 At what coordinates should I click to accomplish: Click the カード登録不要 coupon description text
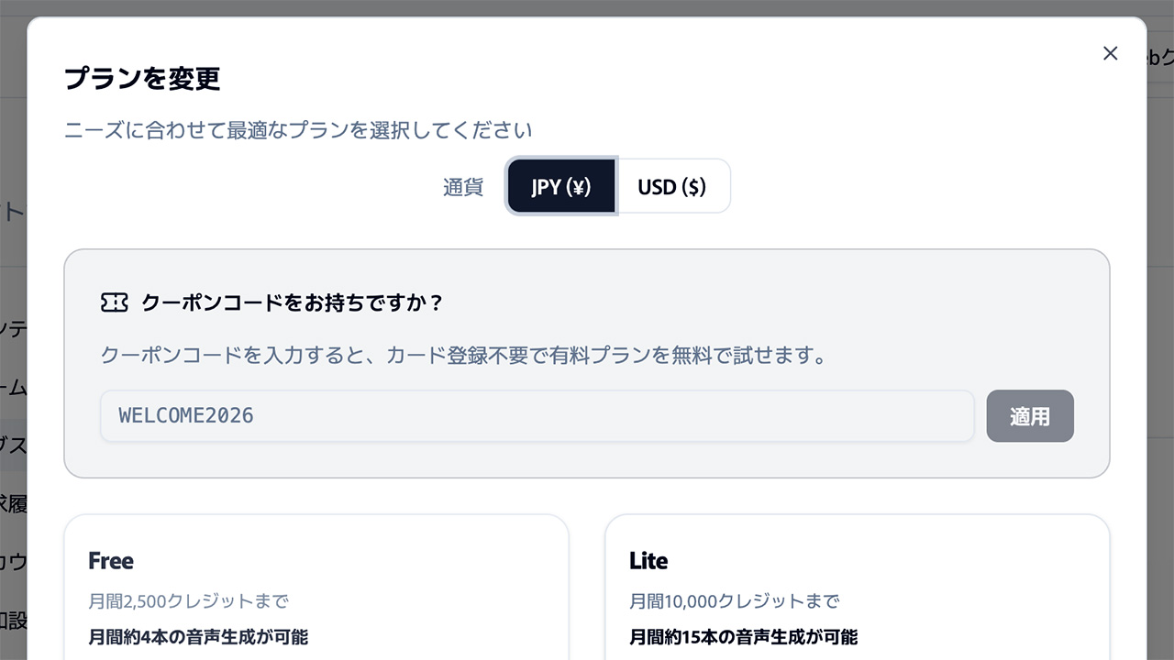coord(464,356)
